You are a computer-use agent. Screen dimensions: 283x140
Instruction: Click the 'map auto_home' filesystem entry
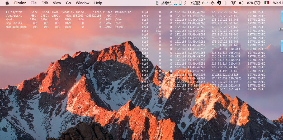click(x=16, y=27)
